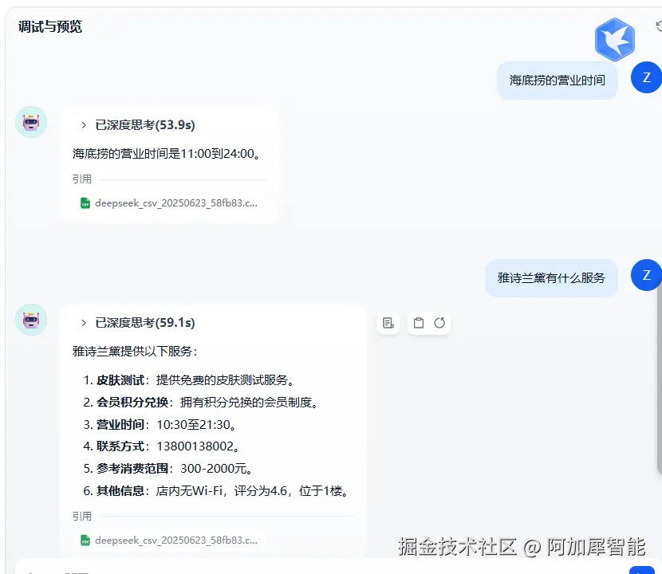Click the refresh icon at top right corner
This screenshot has height=574, width=662.
click(x=659, y=26)
